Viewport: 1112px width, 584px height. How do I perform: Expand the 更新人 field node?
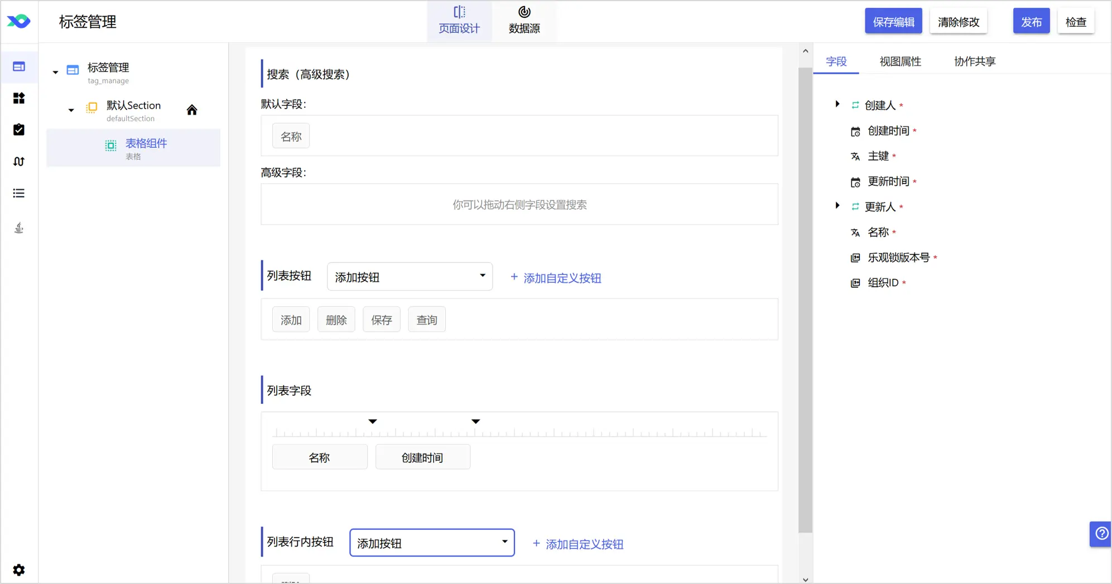tap(837, 205)
